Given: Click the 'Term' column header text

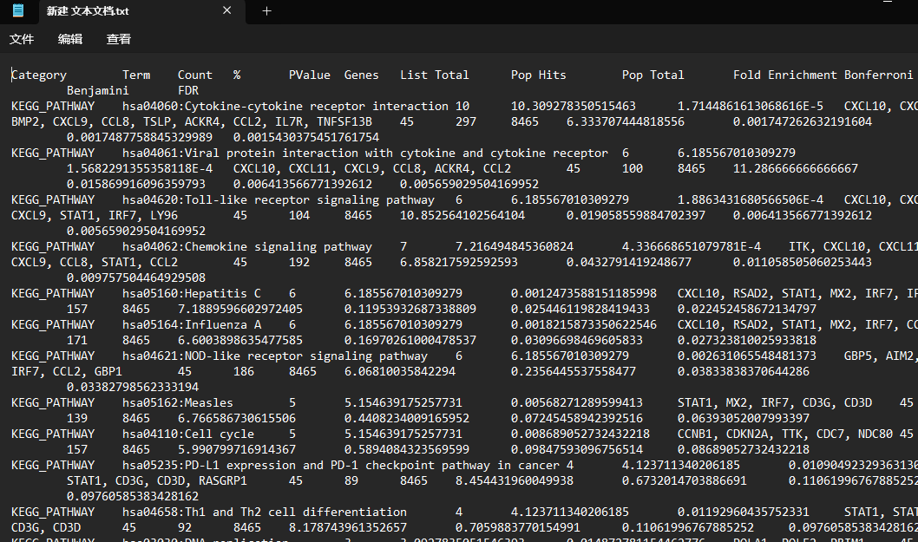Looking at the screenshot, I should [x=136, y=75].
